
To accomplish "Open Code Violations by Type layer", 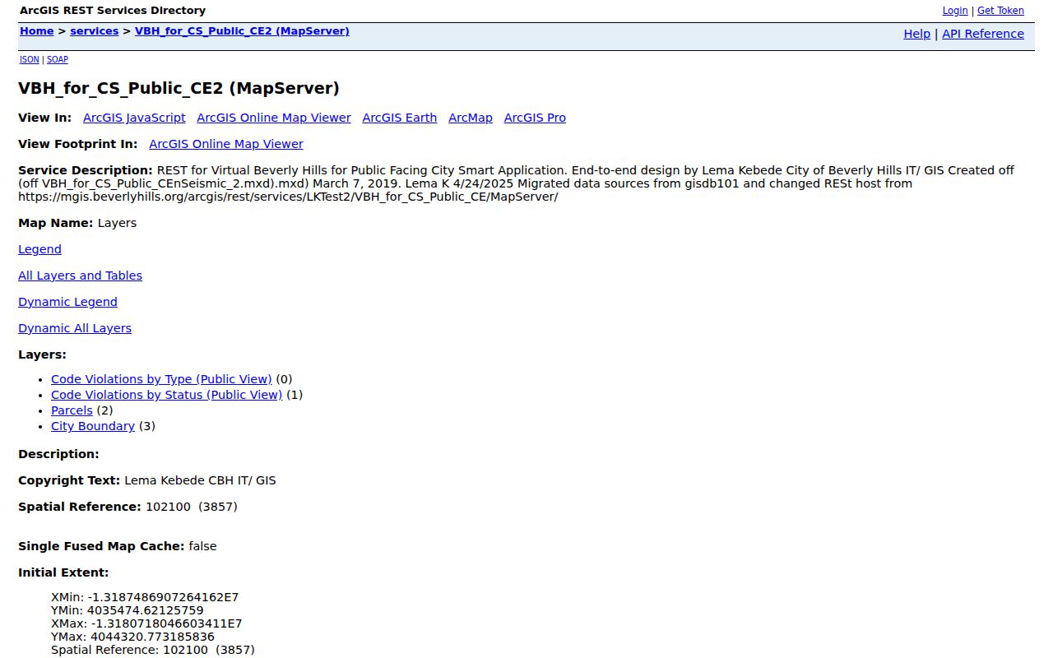I will pos(161,379).
